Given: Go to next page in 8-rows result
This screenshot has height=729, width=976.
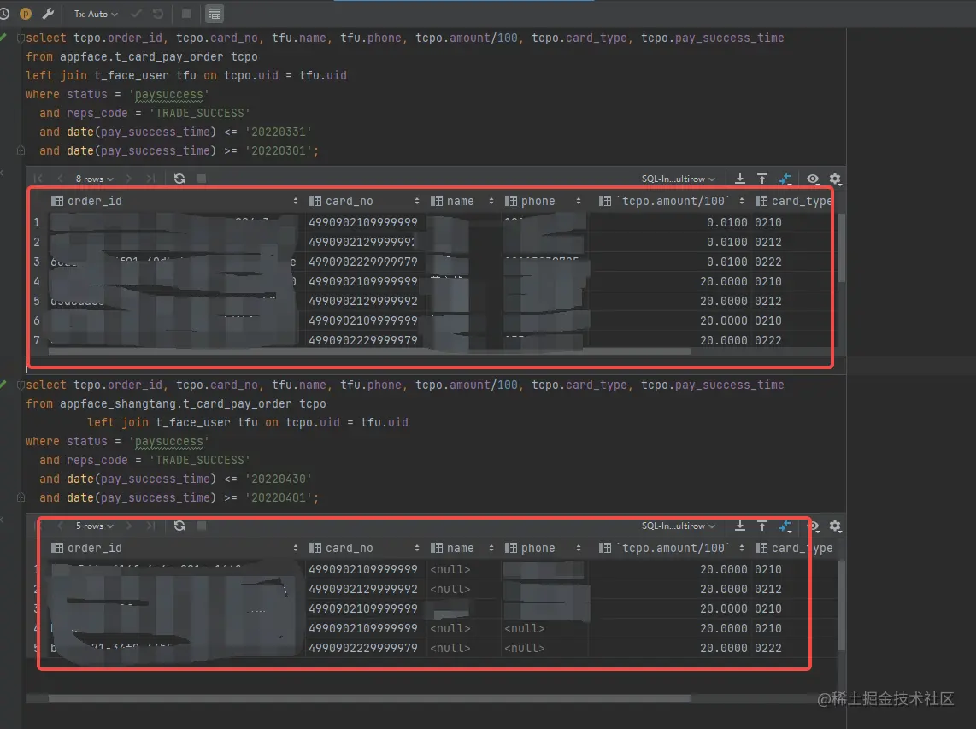Looking at the screenshot, I should click(129, 179).
